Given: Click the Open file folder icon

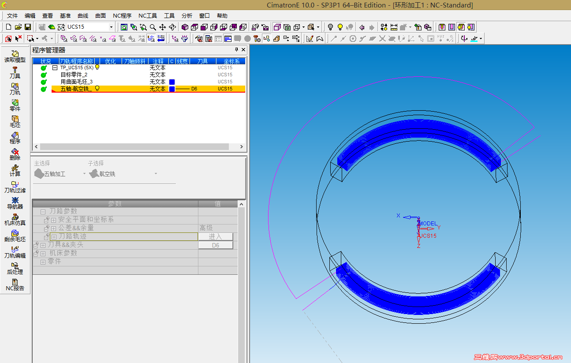Looking at the screenshot, I should click(x=18, y=27).
